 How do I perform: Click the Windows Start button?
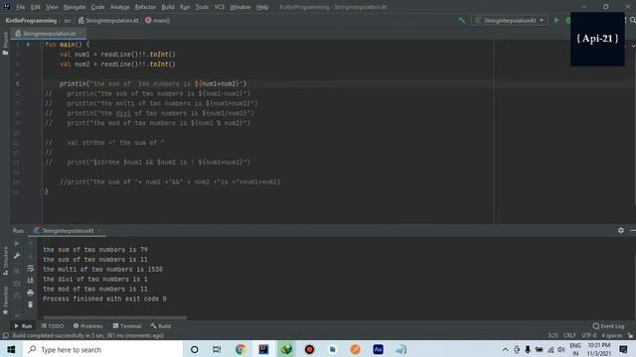point(11,349)
